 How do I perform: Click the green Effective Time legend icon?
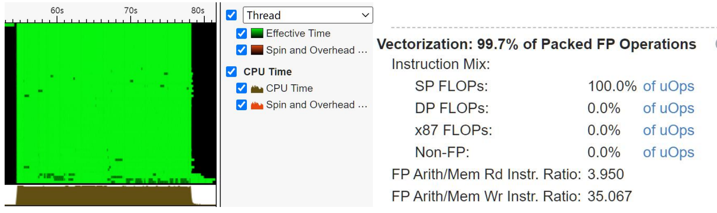pos(257,34)
